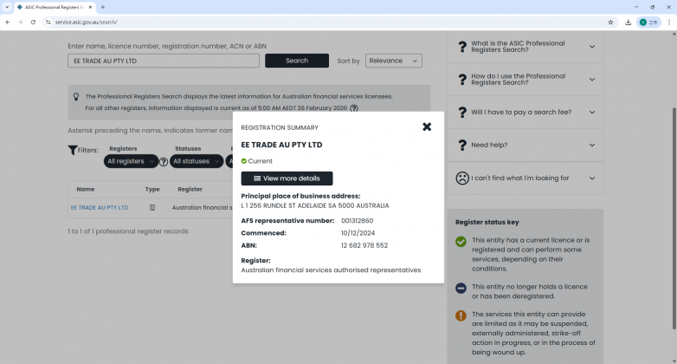Click the Search button
The width and height of the screenshot is (677, 364).
296,61
